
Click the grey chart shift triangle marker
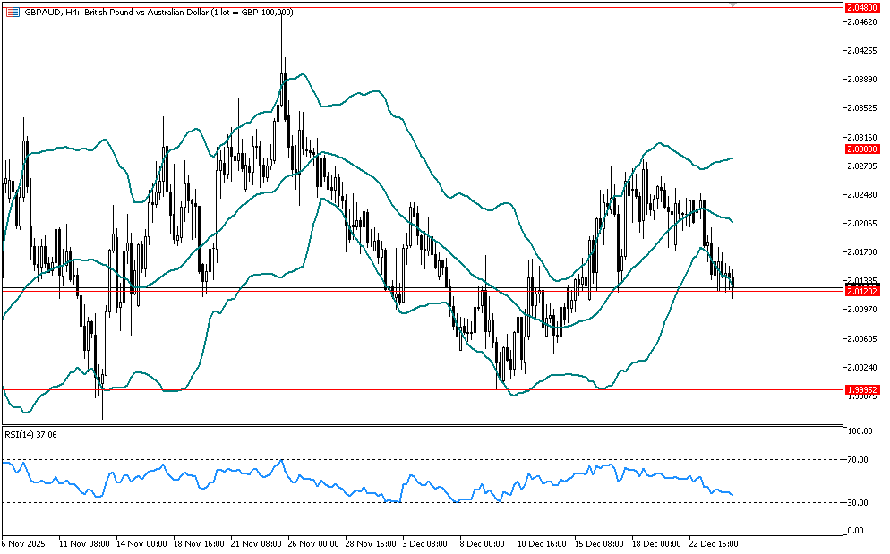coord(733,5)
